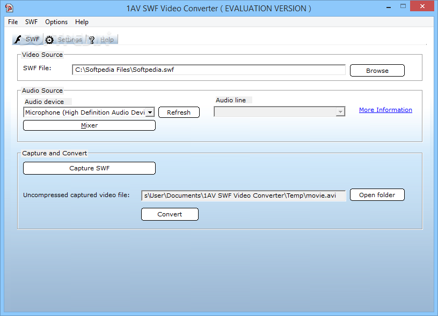Open the SWF menu in the menu bar
Viewport: 438px width, 316px height.
pyautogui.click(x=31, y=22)
